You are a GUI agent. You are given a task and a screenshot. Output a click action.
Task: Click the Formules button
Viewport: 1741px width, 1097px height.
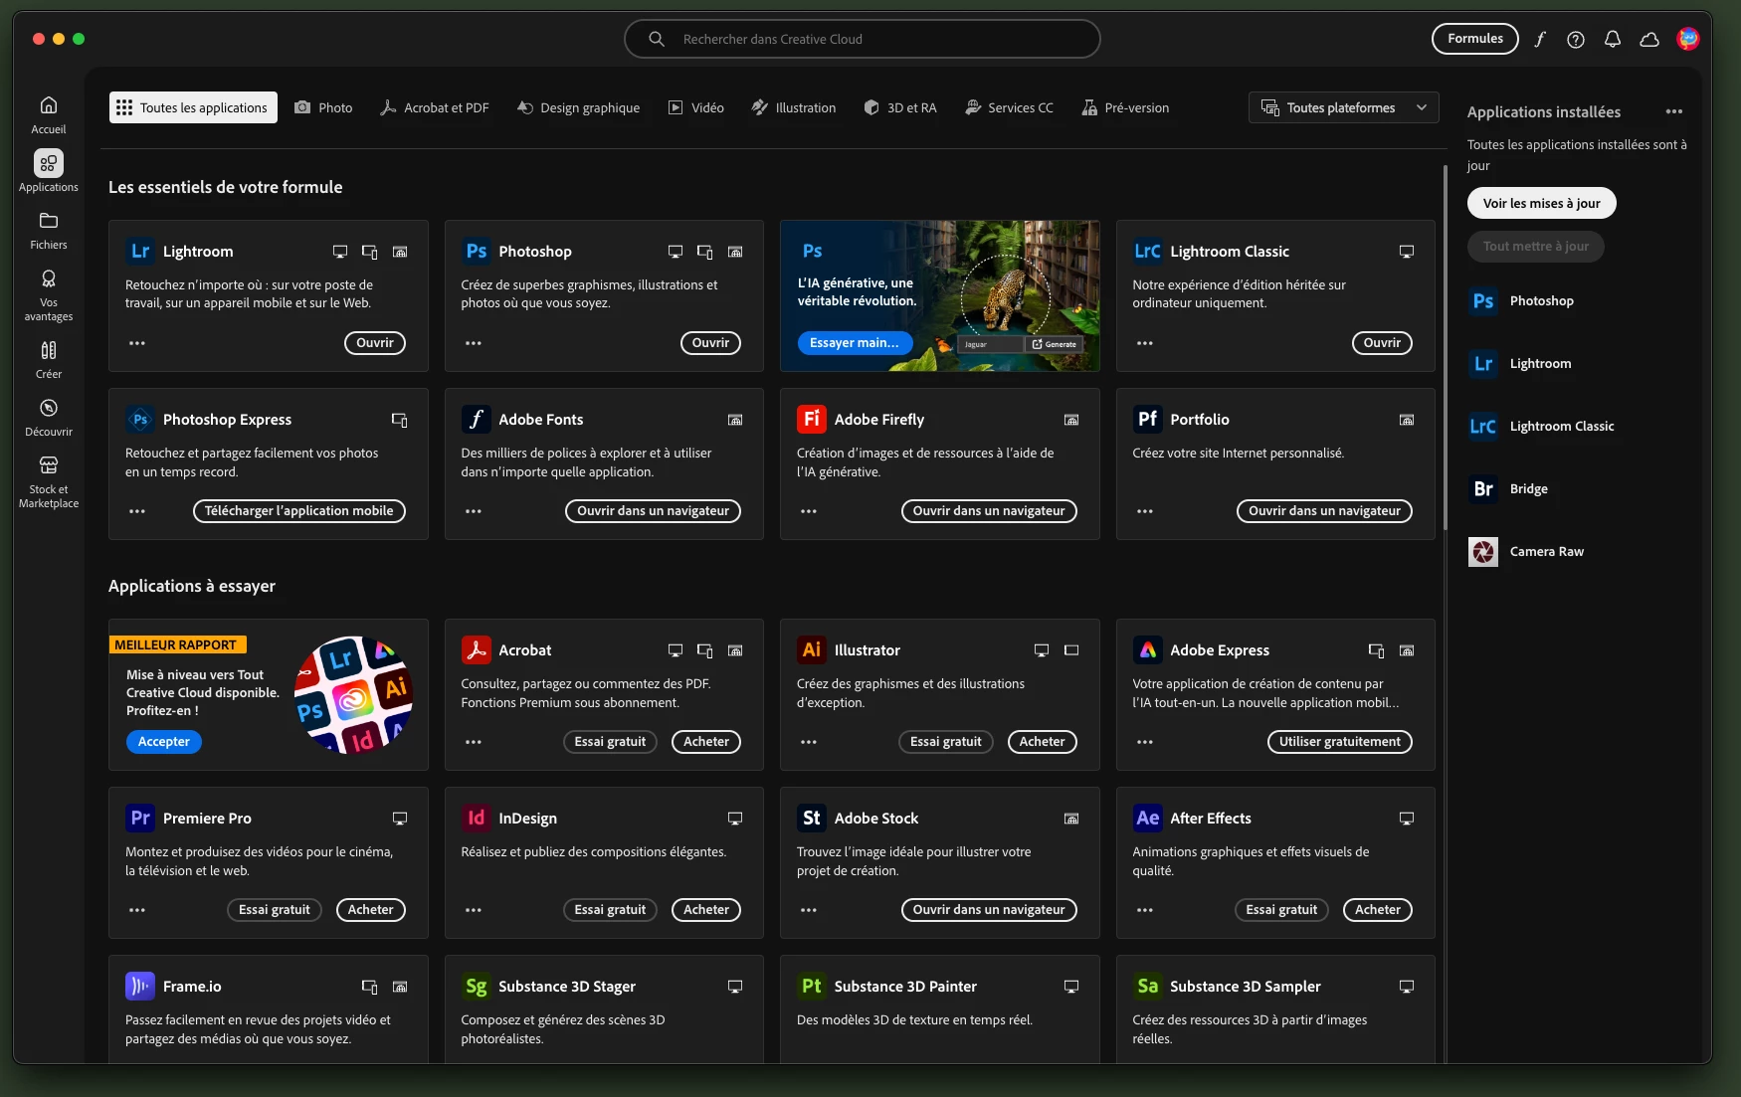(x=1474, y=39)
